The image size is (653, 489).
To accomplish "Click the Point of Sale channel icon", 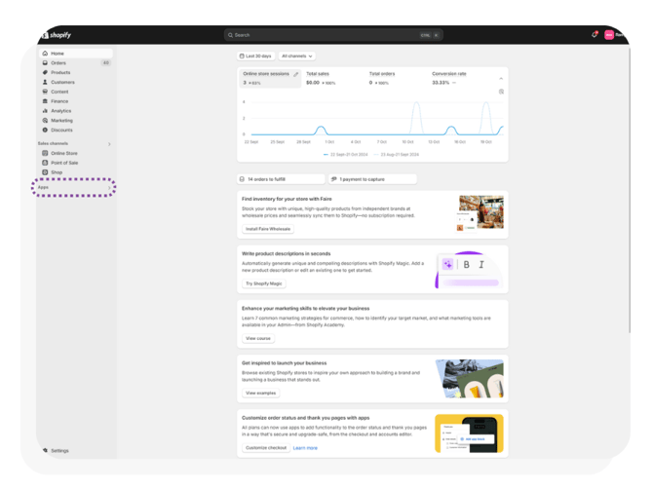I will coord(45,163).
